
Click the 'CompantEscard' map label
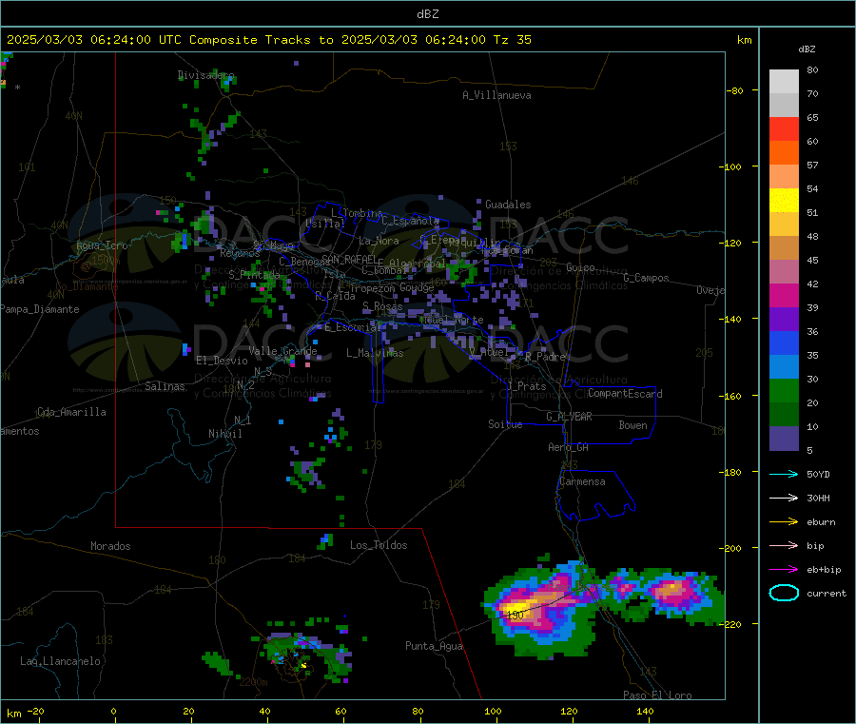pos(625,393)
